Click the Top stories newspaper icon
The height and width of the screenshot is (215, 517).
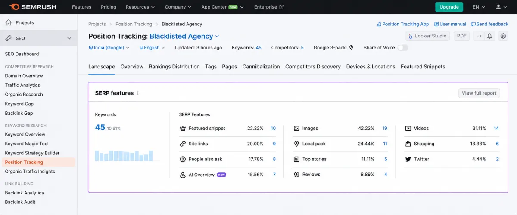point(296,159)
